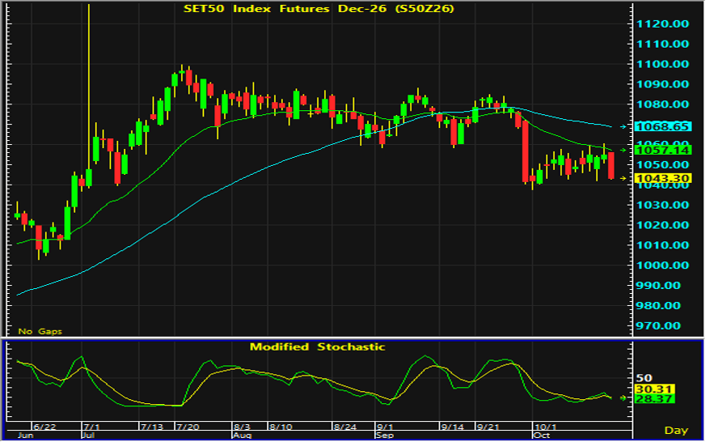Click the No Gaps label
The width and height of the screenshot is (706, 442).
click(x=40, y=331)
